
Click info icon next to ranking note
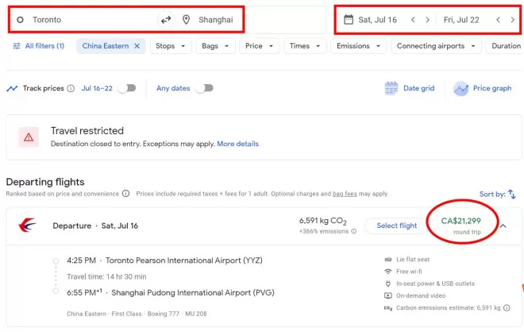125,194
